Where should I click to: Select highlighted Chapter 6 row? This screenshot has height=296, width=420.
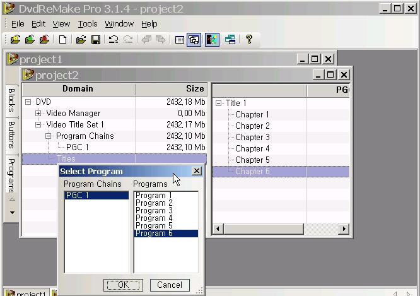pyautogui.click(x=281, y=172)
